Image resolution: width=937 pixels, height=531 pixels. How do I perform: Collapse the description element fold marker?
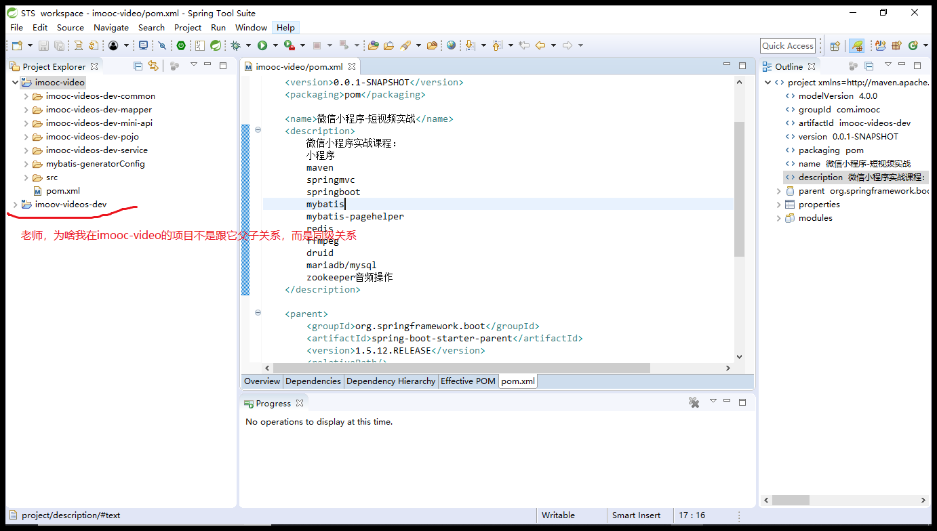(258, 130)
